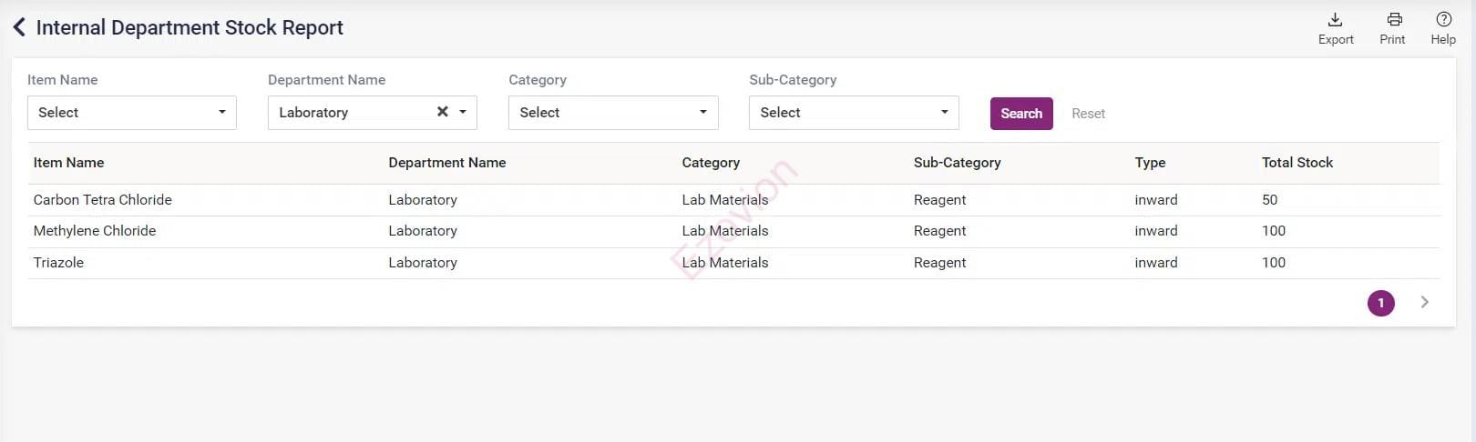Viewport: 1476px width, 442px height.
Task: Click the Reset link
Action: 1088,114
